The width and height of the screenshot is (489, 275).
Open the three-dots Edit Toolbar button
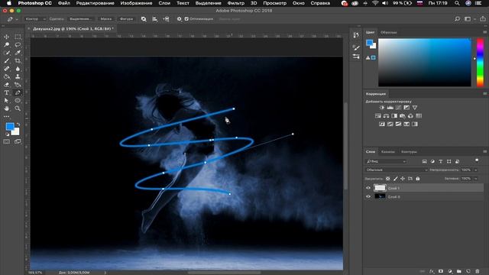point(7,117)
